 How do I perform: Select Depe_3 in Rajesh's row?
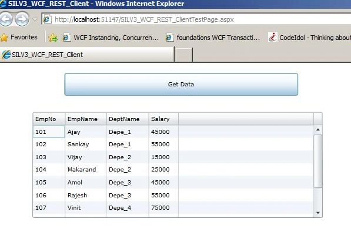coord(128,195)
